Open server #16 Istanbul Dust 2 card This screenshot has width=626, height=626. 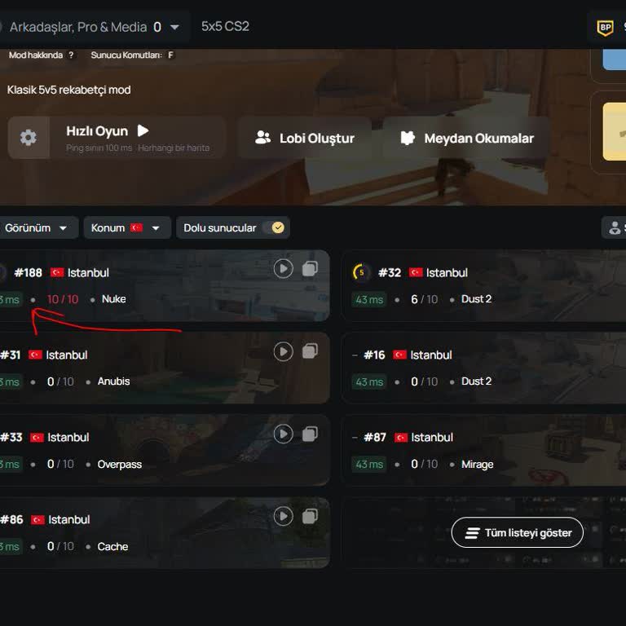(484, 368)
